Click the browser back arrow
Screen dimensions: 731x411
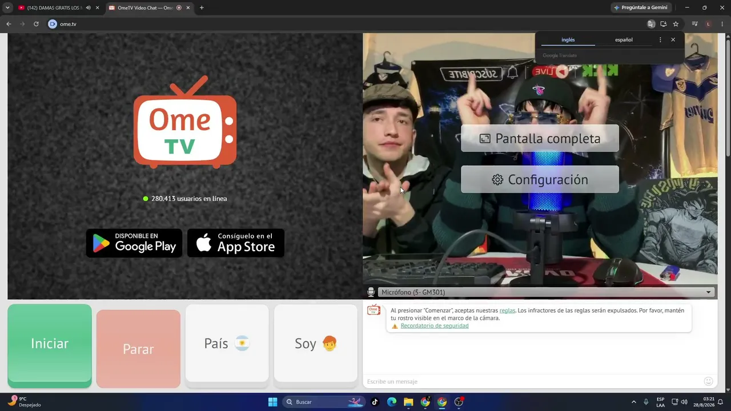(9, 24)
